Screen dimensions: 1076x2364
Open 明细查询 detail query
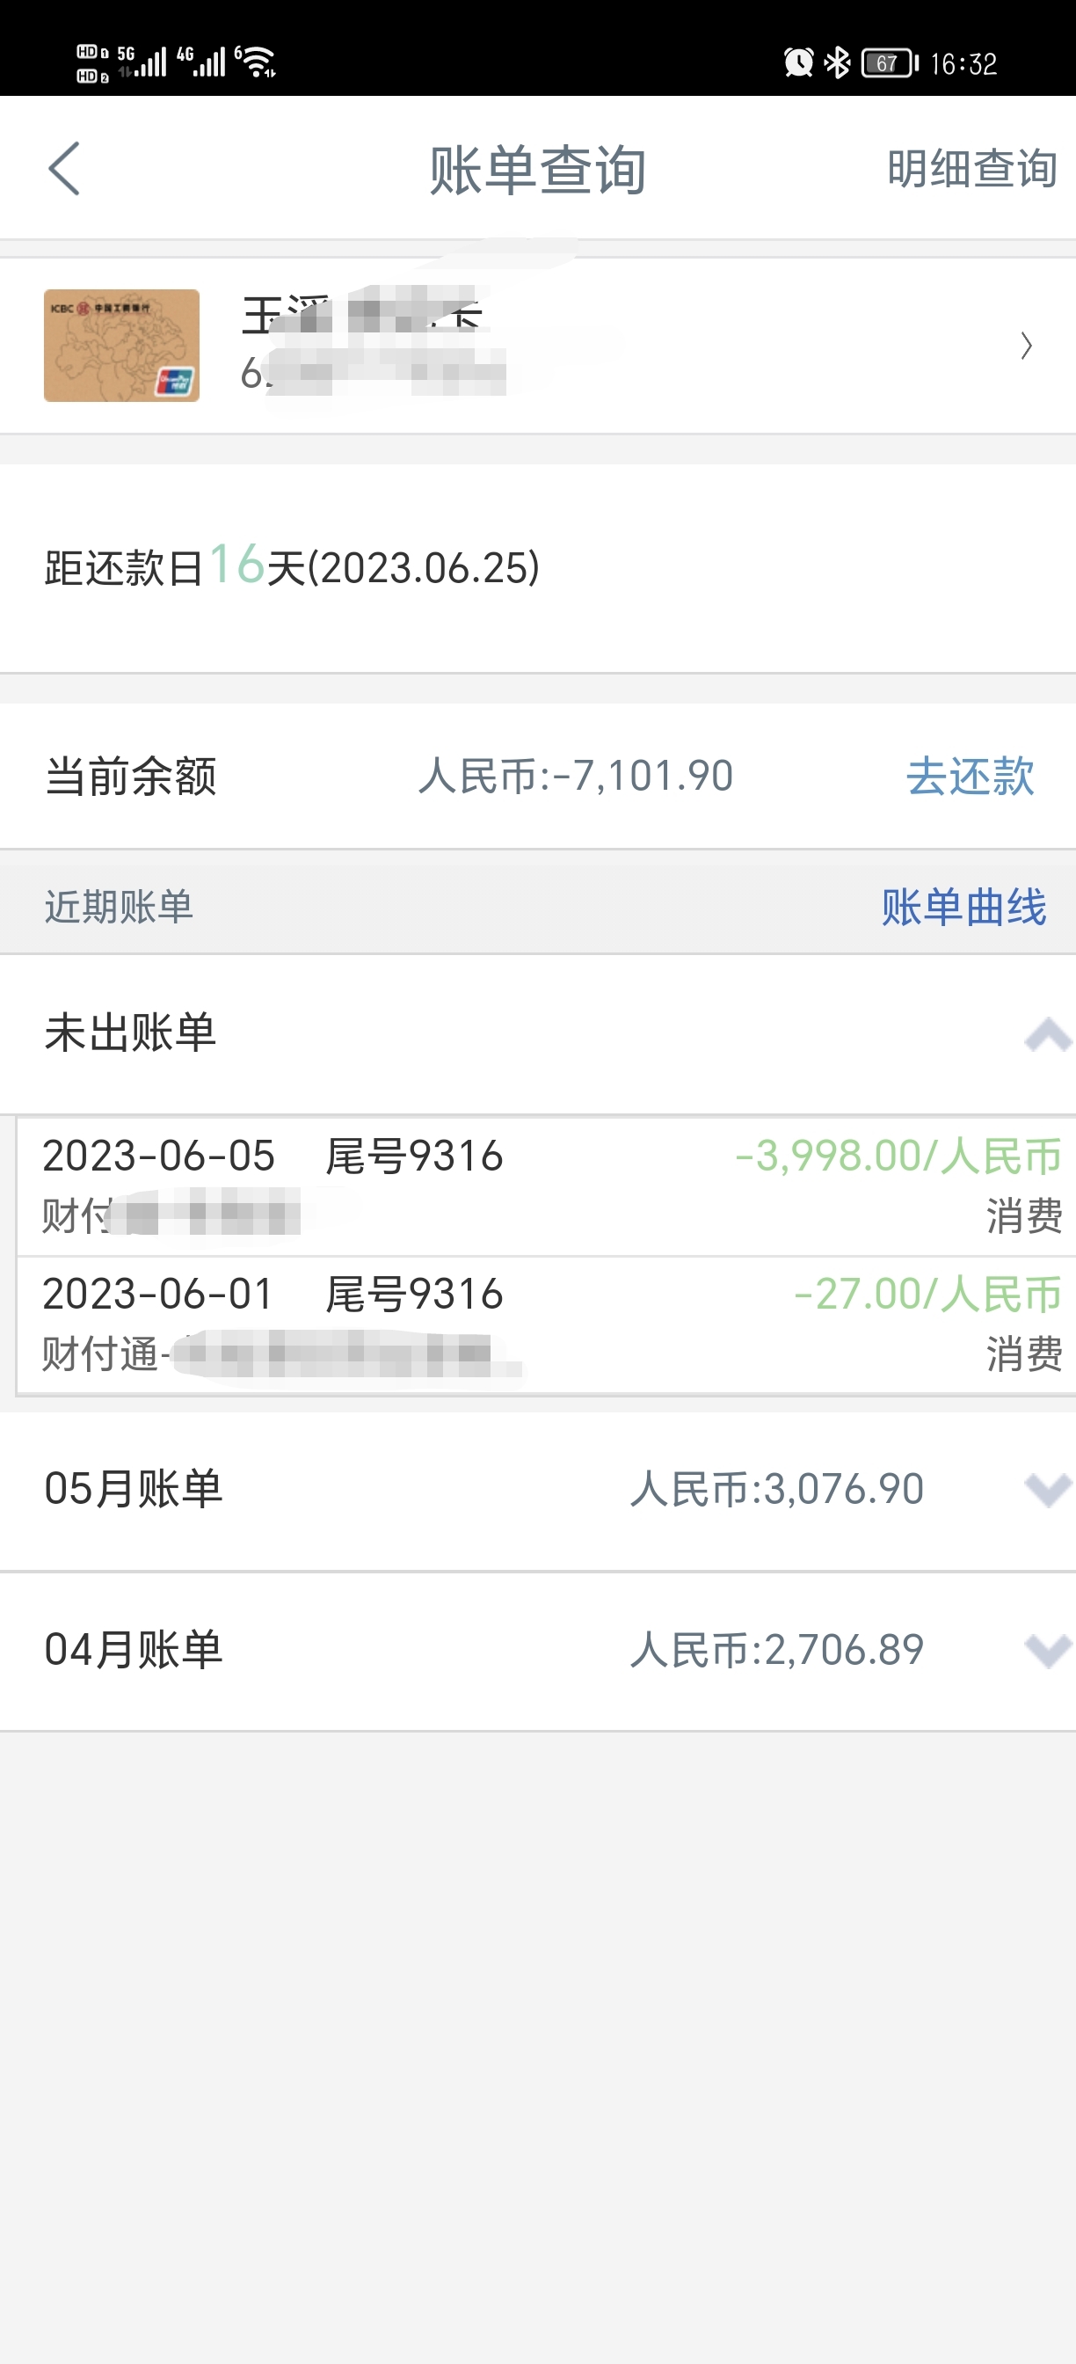971,169
